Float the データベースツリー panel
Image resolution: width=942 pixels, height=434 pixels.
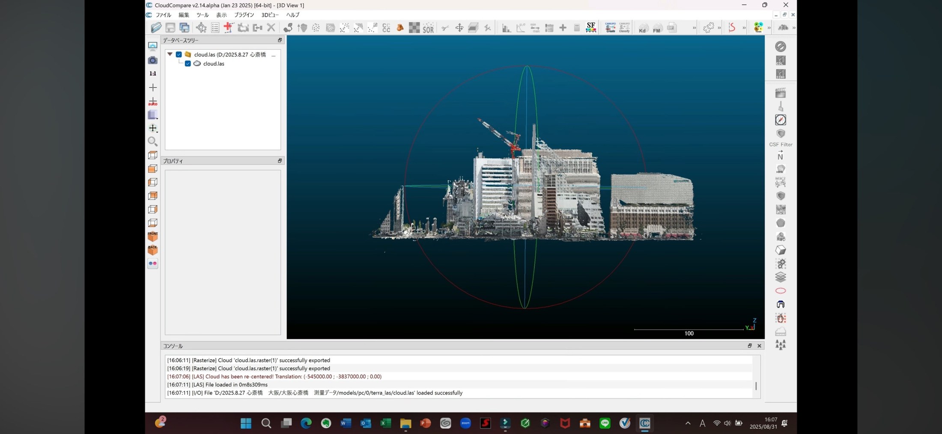280,40
